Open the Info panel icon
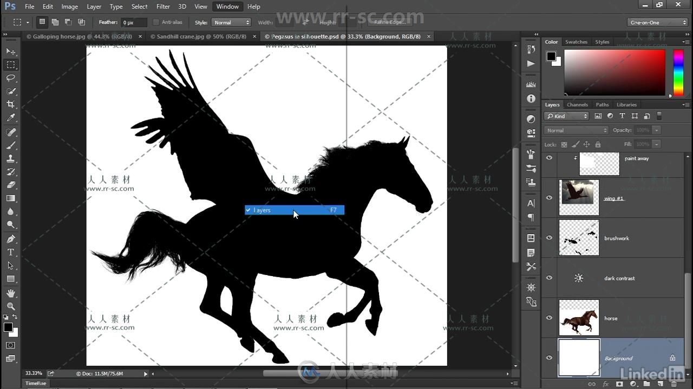This screenshot has width=693, height=389. (x=531, y=99)
